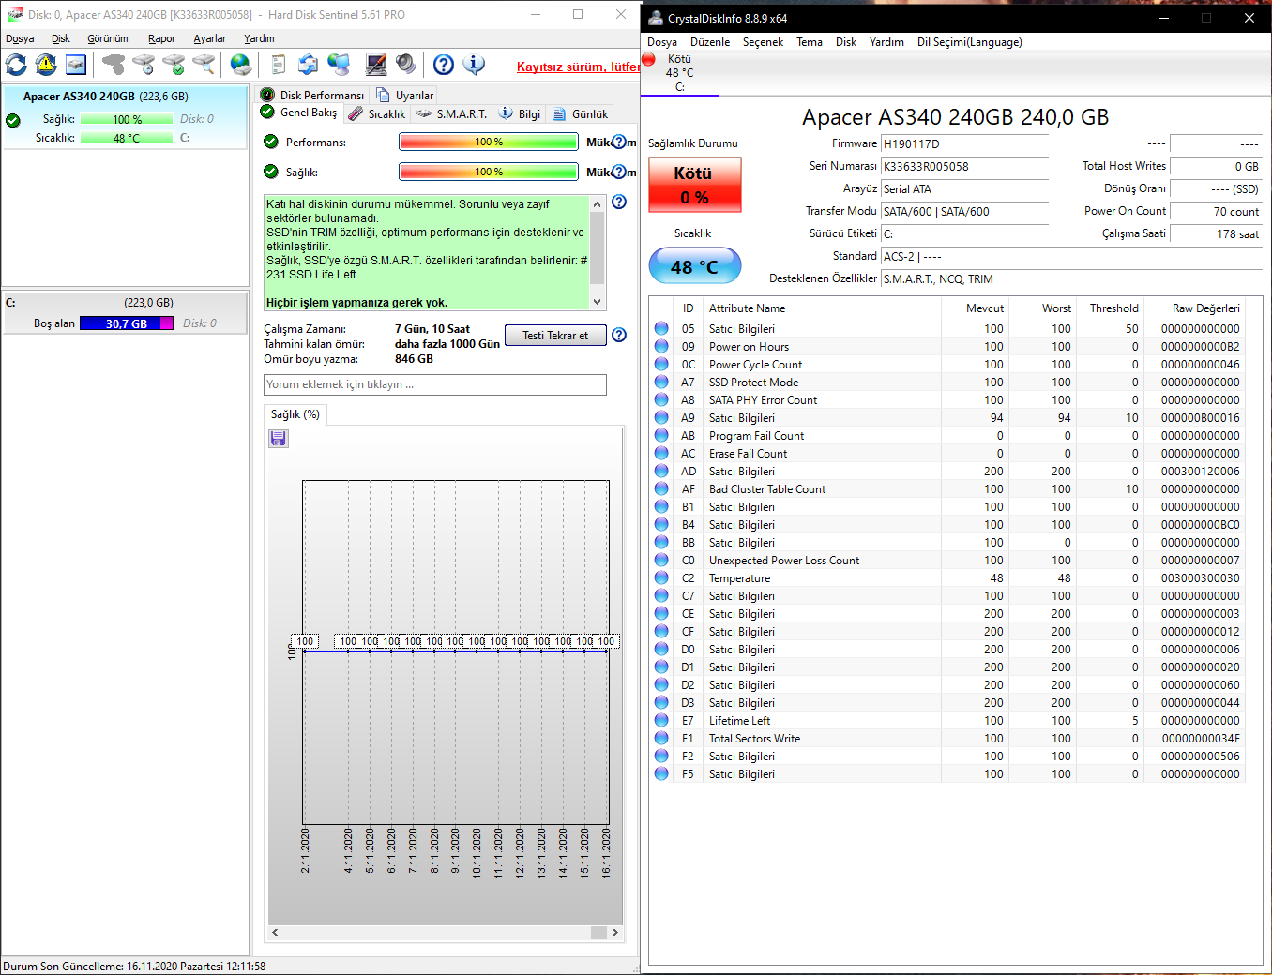Select the Unexpected Power Loss Count row
This screenshot has height=975, width=1272.
pyautogui.click(x=947, y=561)
